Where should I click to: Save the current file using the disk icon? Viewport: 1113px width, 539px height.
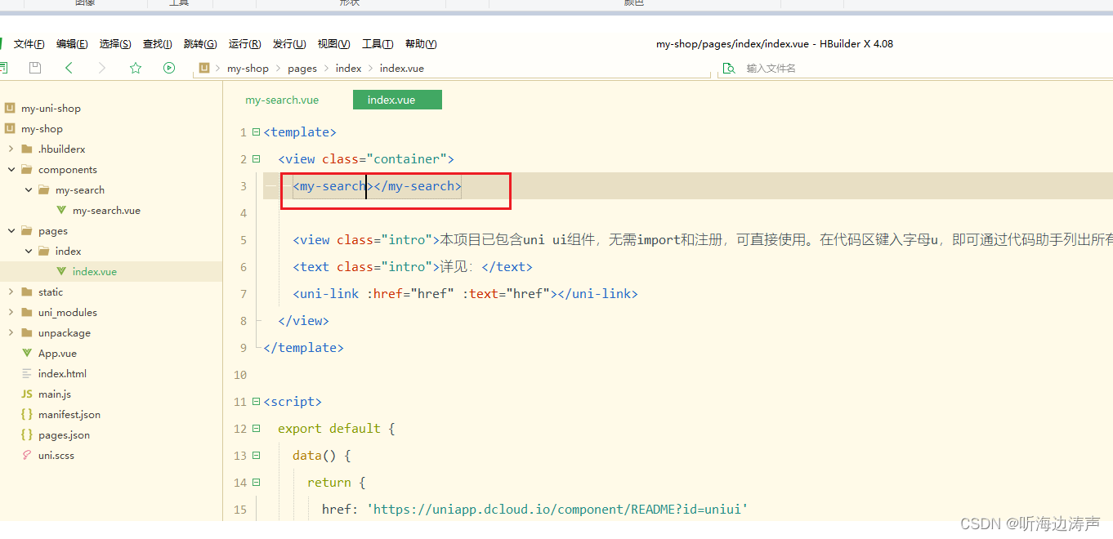coord(34,67)
